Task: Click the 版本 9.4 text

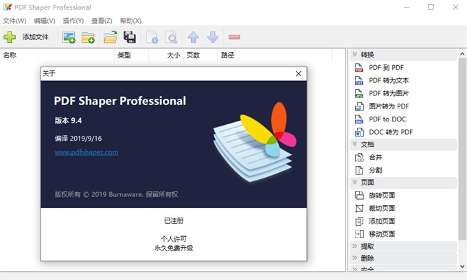Action: tap(68, 120)
